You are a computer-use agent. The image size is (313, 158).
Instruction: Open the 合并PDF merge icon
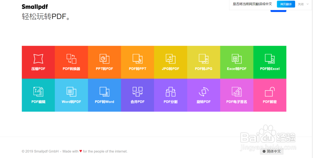[137, 92]
